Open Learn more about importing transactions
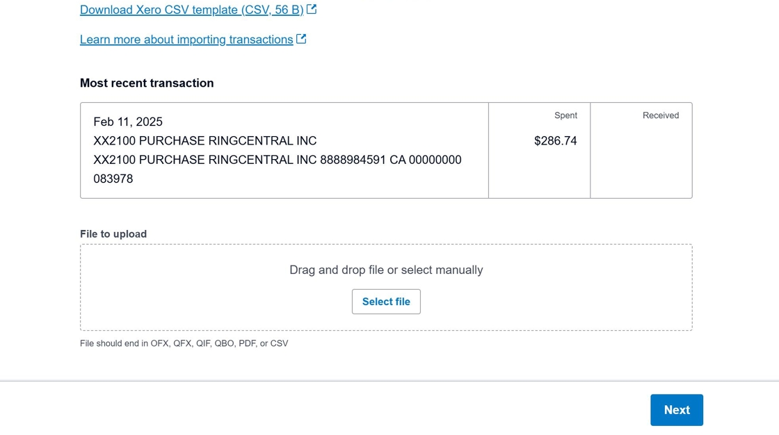Viewport: 779px width, 435px height. (x=186, y=40)
